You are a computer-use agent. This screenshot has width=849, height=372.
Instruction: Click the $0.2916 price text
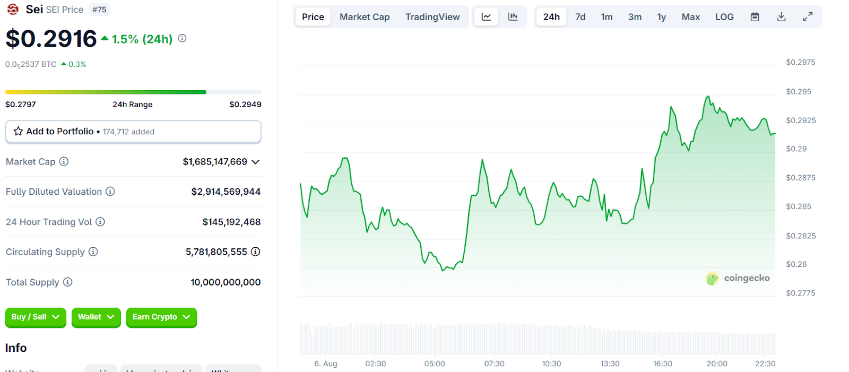point(51,39)
